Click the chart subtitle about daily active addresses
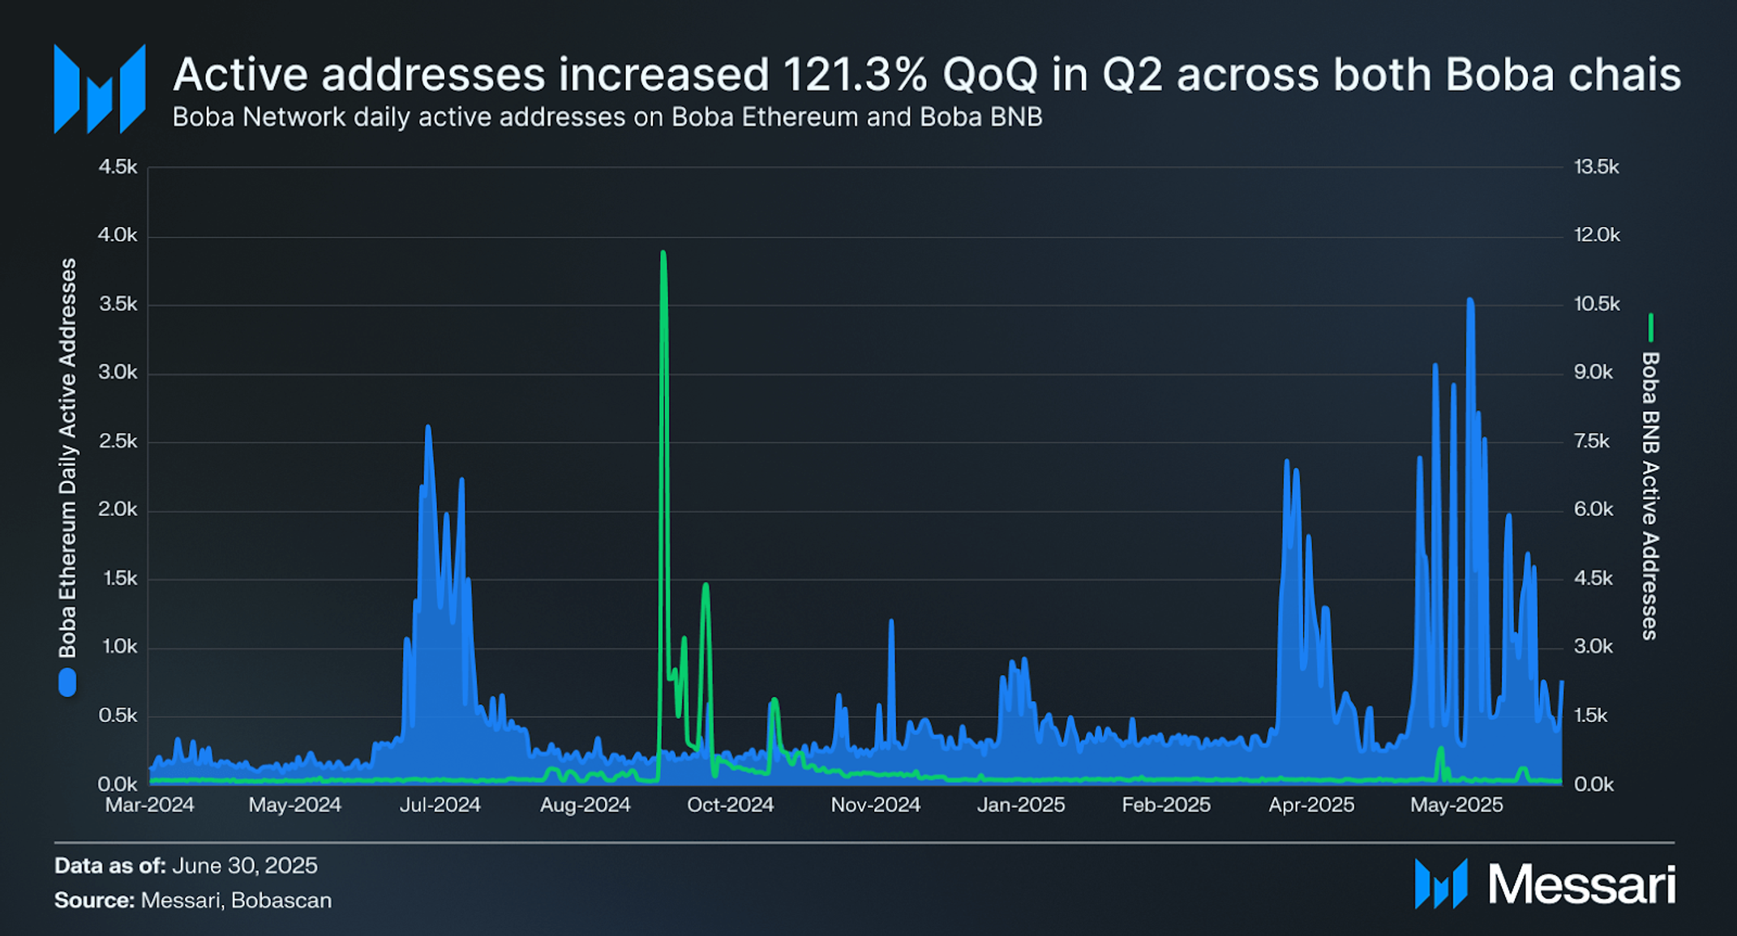 [607, 118]
